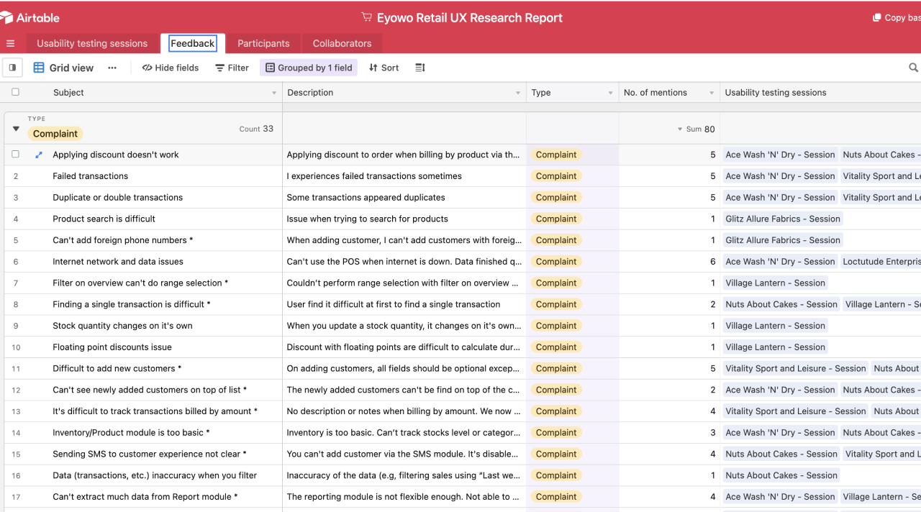
Task: Expand the 'Applying discount doesn't work' record
Action: 39,155
